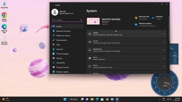Click the Display monitor icon

pyautogui.click(x=90, y=34)
